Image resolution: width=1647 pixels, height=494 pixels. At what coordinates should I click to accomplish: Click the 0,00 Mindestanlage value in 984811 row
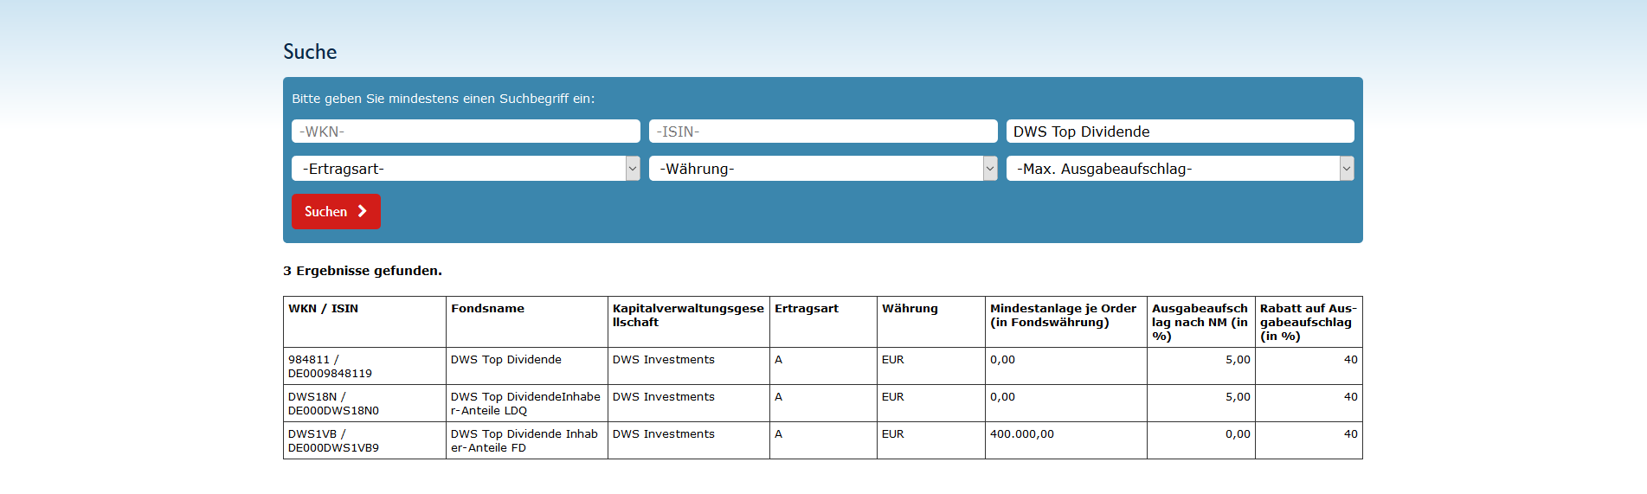pos(1002,360)
